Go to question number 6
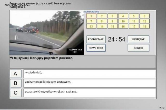166x110 pixels. 144,16
